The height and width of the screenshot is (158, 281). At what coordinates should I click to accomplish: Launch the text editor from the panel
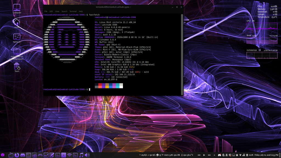(x=52, y=155)
